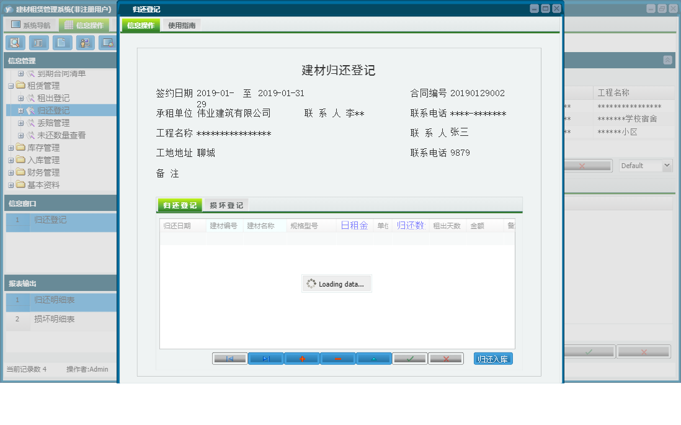Open the report list icon on the toolbar
The width and height of the screenshot is (681, 425).
point(38,43)
